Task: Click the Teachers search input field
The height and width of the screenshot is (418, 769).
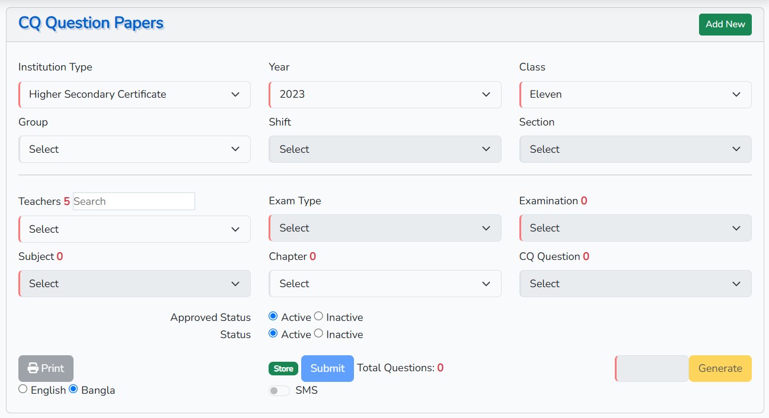Action: pos(134,201)
